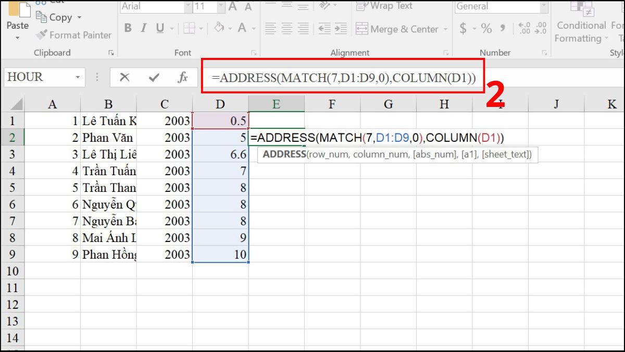Confirm the formula with the checkmark
The image size is (625, 352).
153,77
